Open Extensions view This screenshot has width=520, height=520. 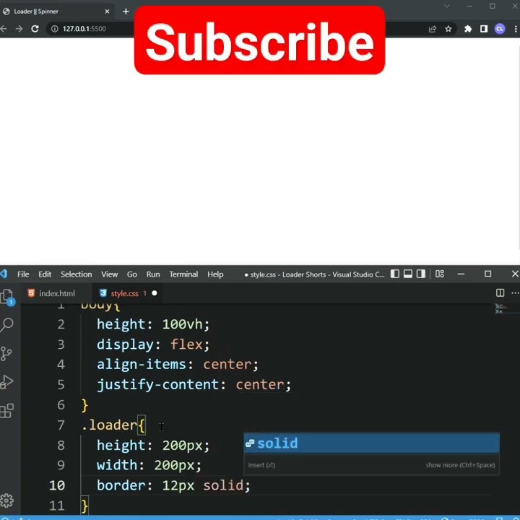click(6, 410)
